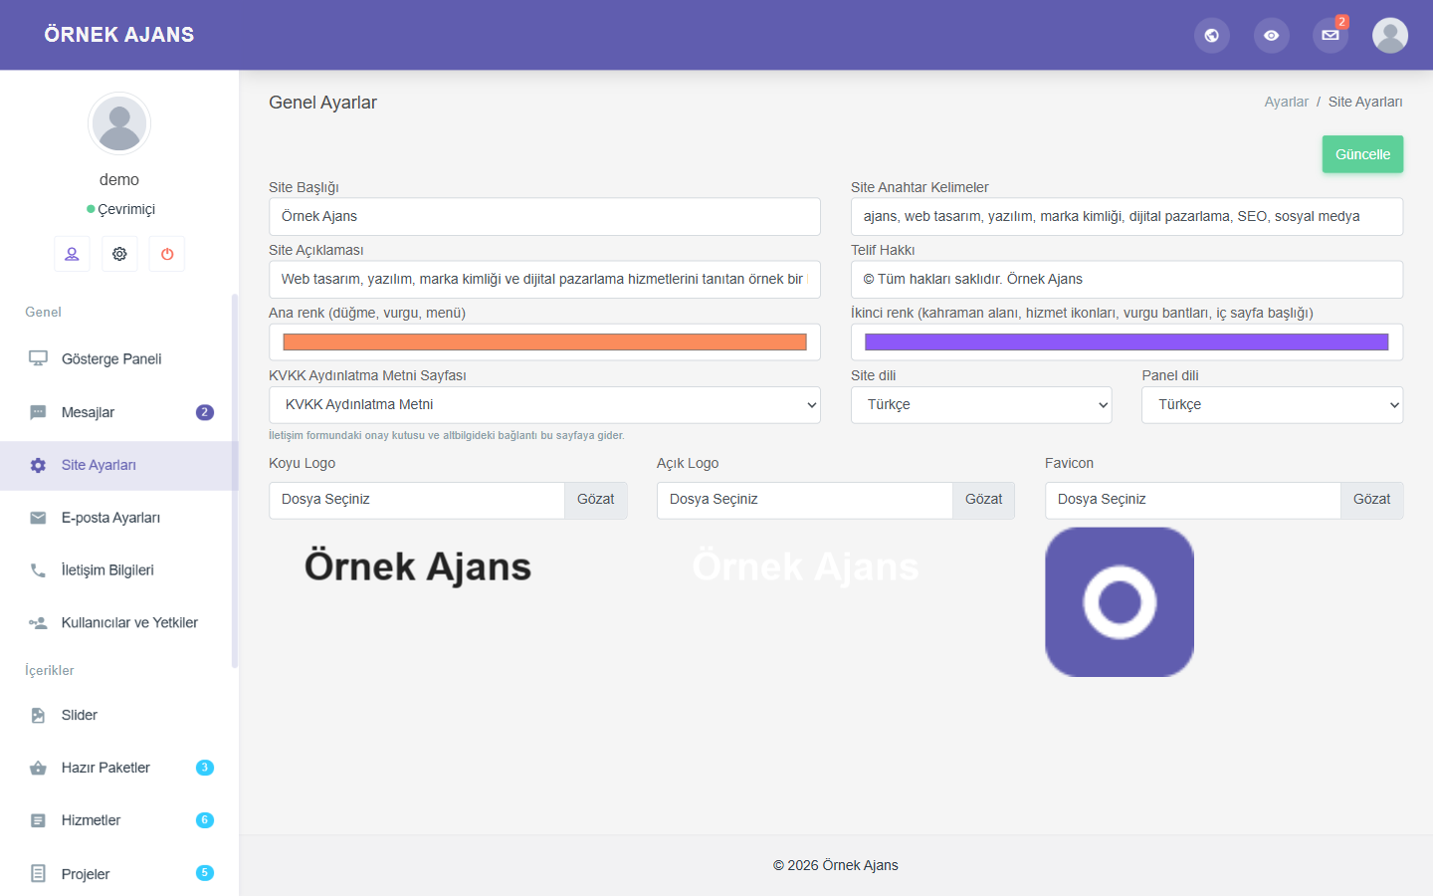Click the Favicon preview image
This screenshot has height=896, width=1433.
[1120, 602]
